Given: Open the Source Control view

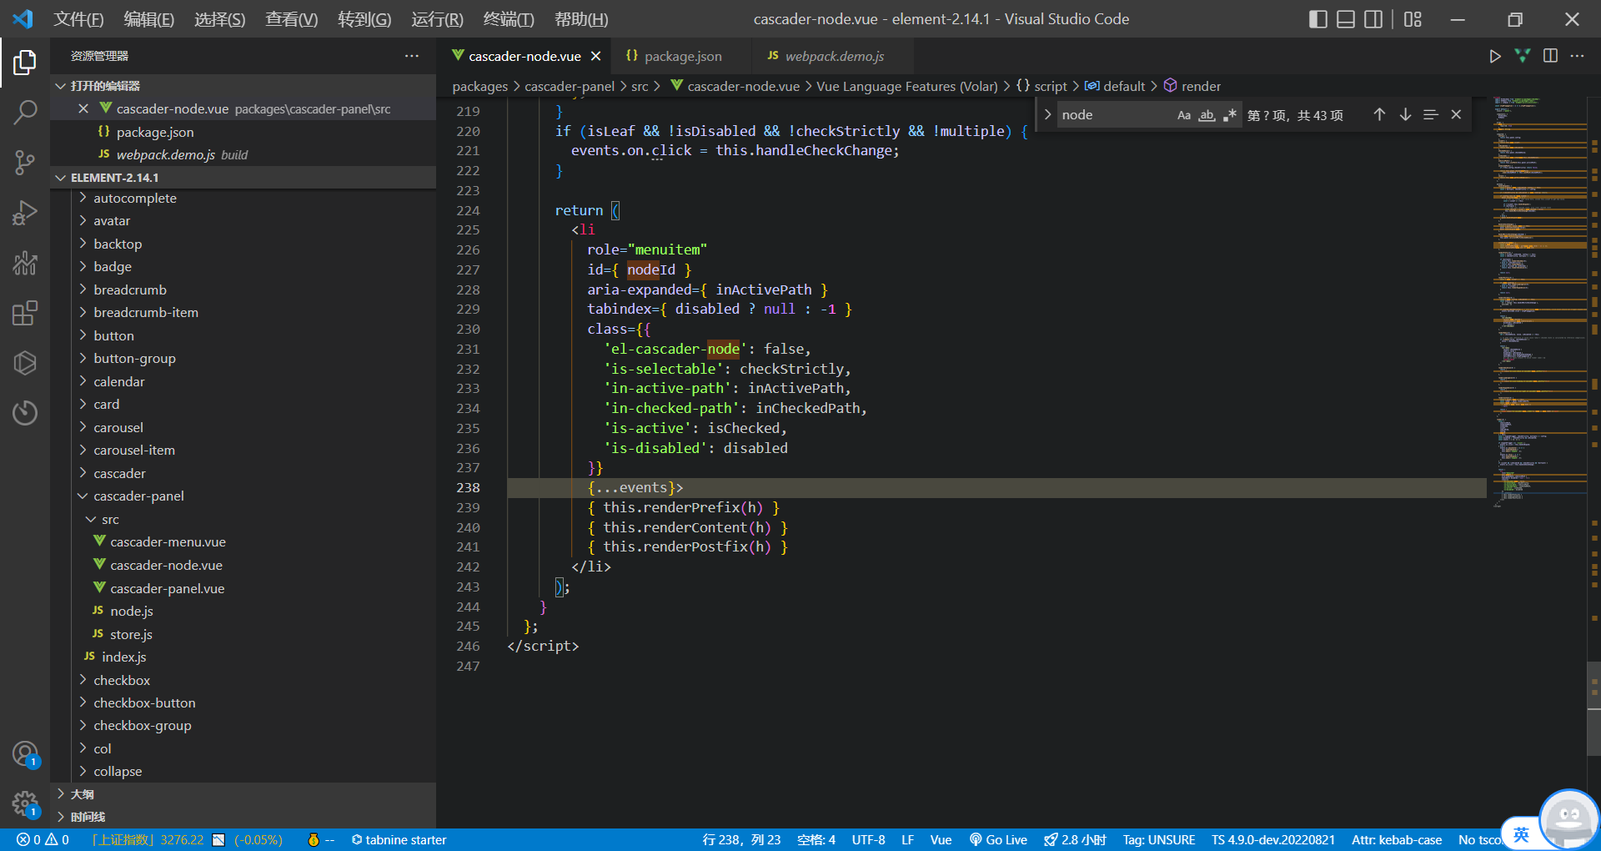Looking at the screenshot, I should pos(25,163).
